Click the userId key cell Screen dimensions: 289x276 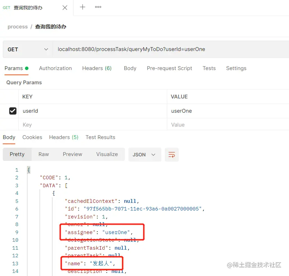tap(93, 111)
